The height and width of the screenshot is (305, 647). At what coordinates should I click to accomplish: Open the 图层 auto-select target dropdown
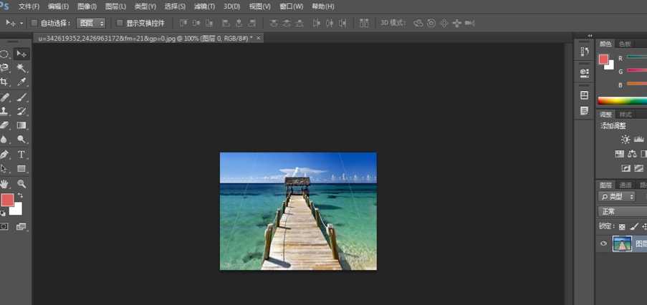(x=91, y=23)
